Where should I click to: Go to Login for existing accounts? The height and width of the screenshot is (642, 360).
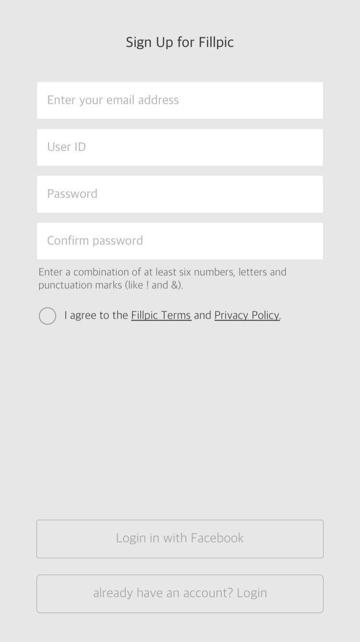tap(180, 593)
